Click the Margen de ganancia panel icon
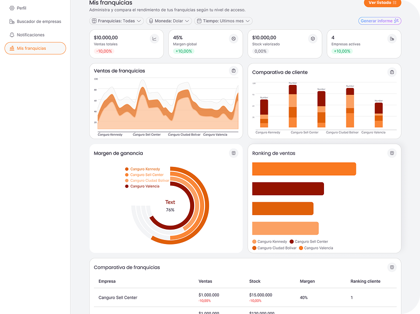 [x=233, y=153]
